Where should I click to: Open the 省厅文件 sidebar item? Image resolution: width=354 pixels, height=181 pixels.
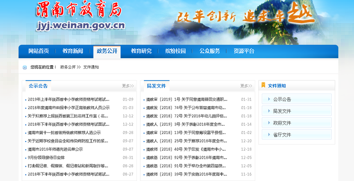point(297,134)
